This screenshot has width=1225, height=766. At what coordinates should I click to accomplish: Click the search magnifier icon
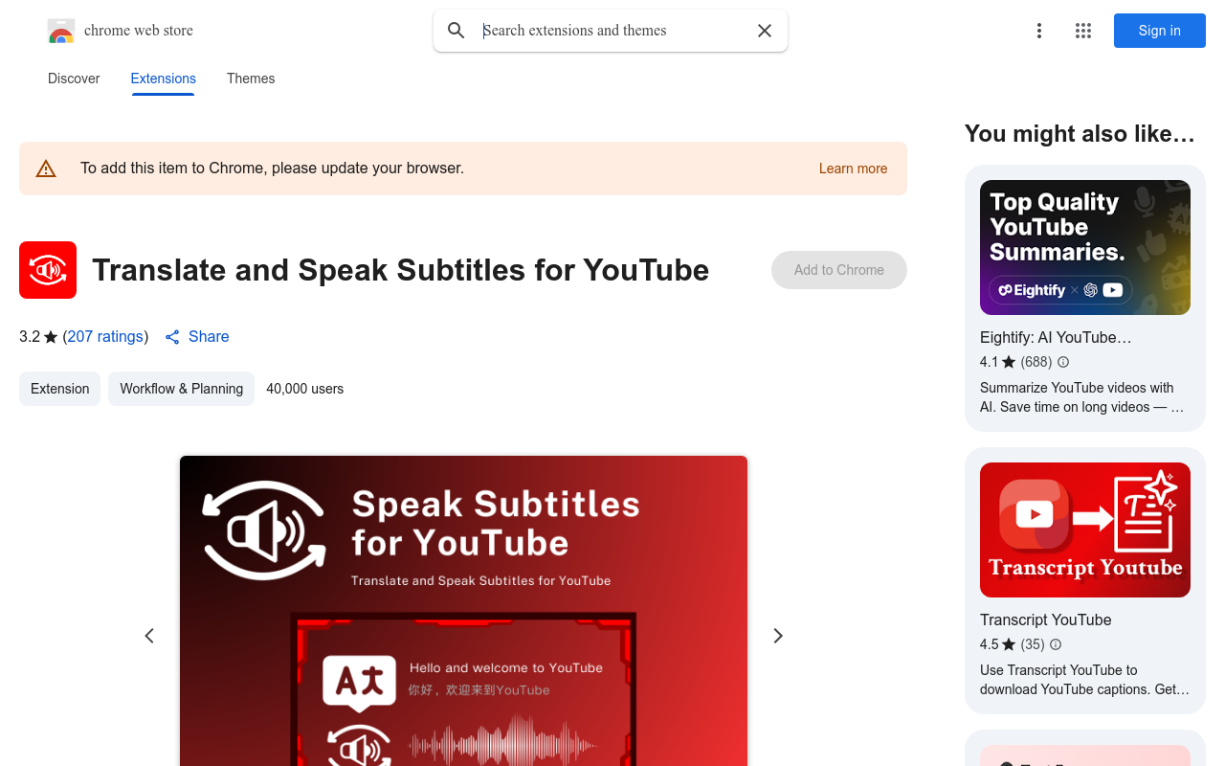point(457,31)
